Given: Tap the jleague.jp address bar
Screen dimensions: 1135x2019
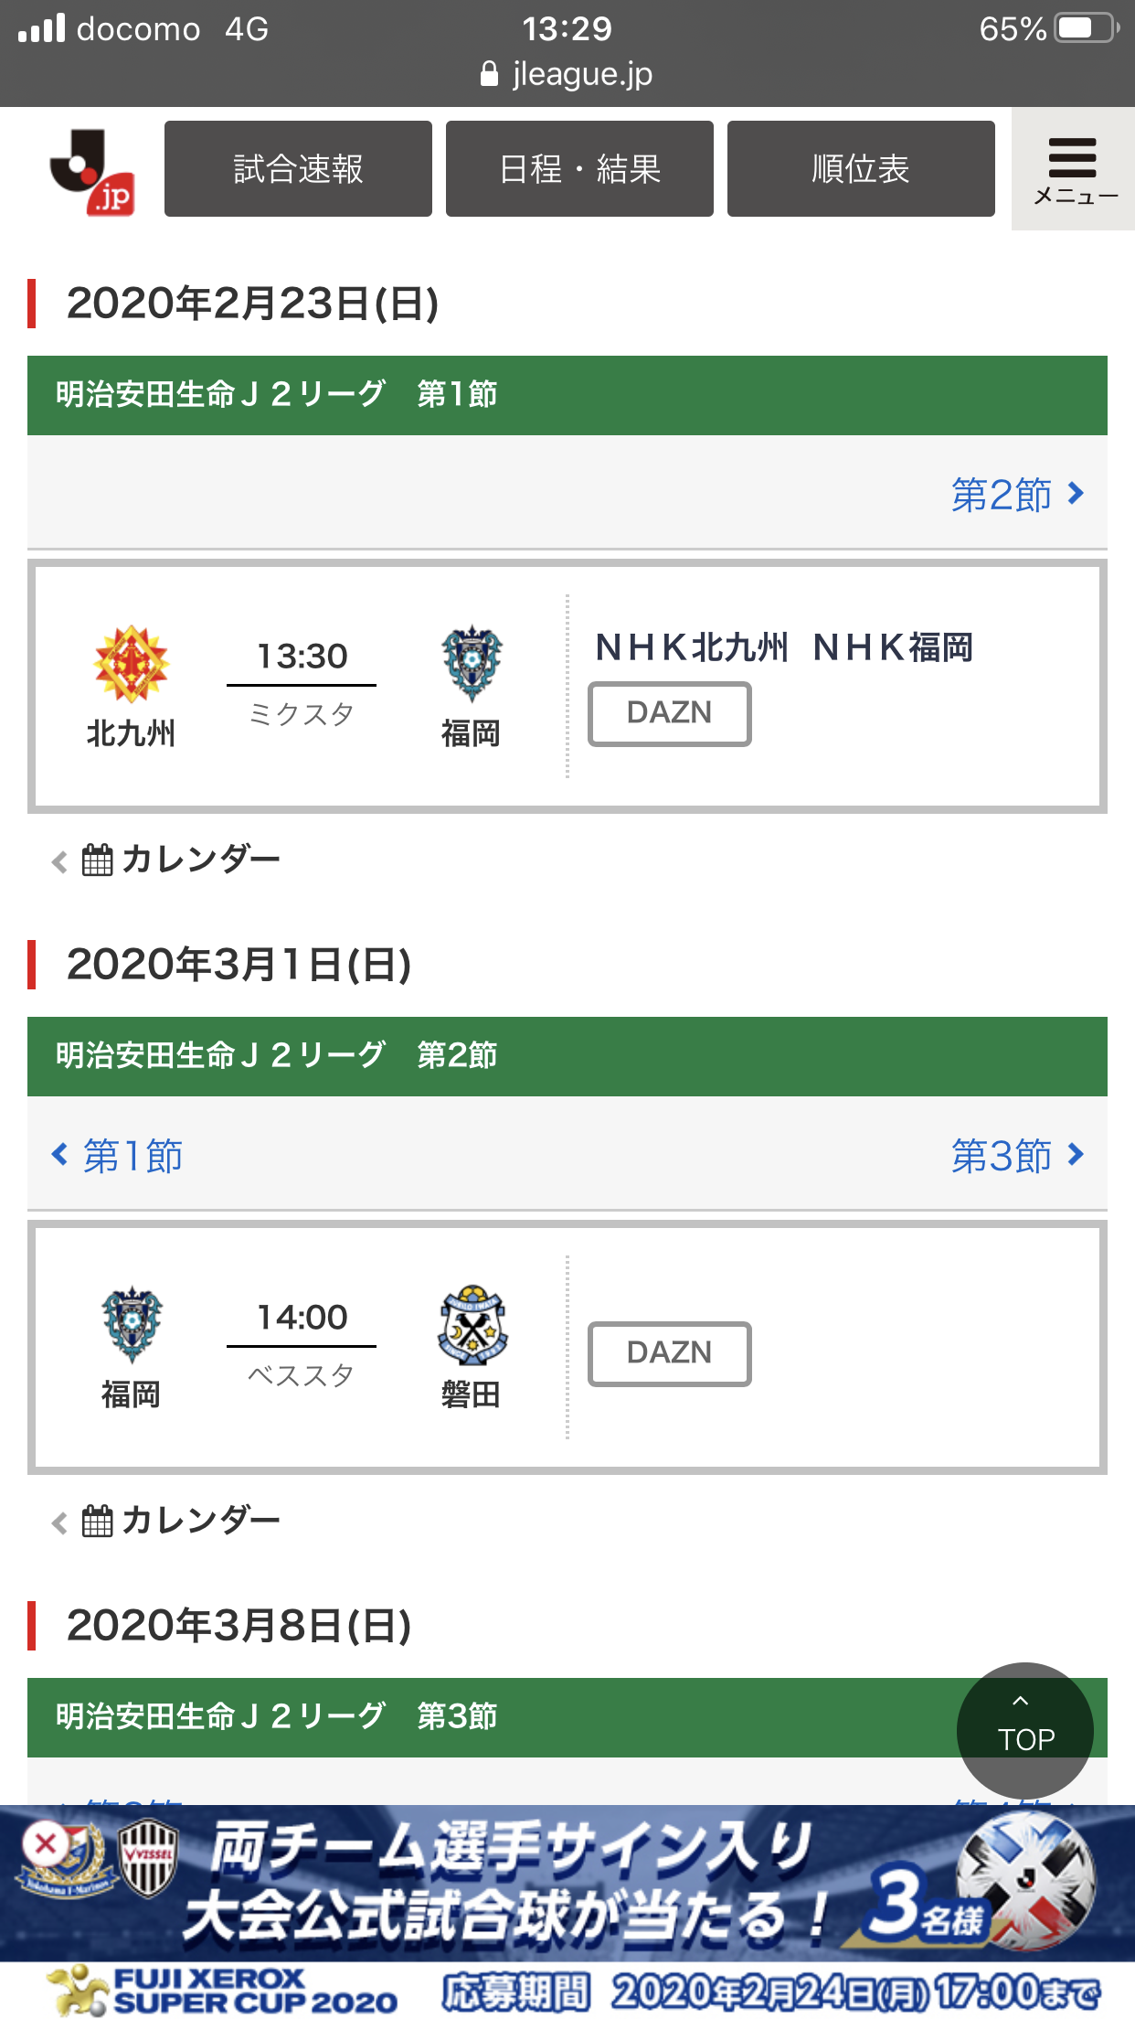Looking at the screenshot, I should pos(567,74).
